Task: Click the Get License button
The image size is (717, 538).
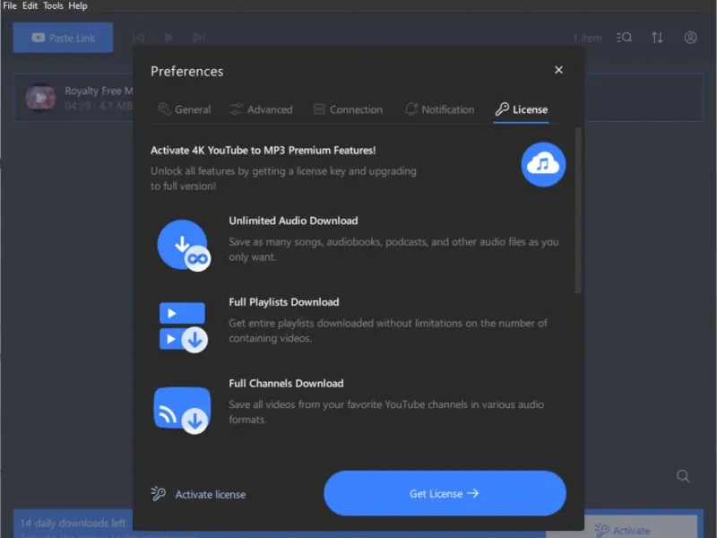Action: (x=445, y=493)
